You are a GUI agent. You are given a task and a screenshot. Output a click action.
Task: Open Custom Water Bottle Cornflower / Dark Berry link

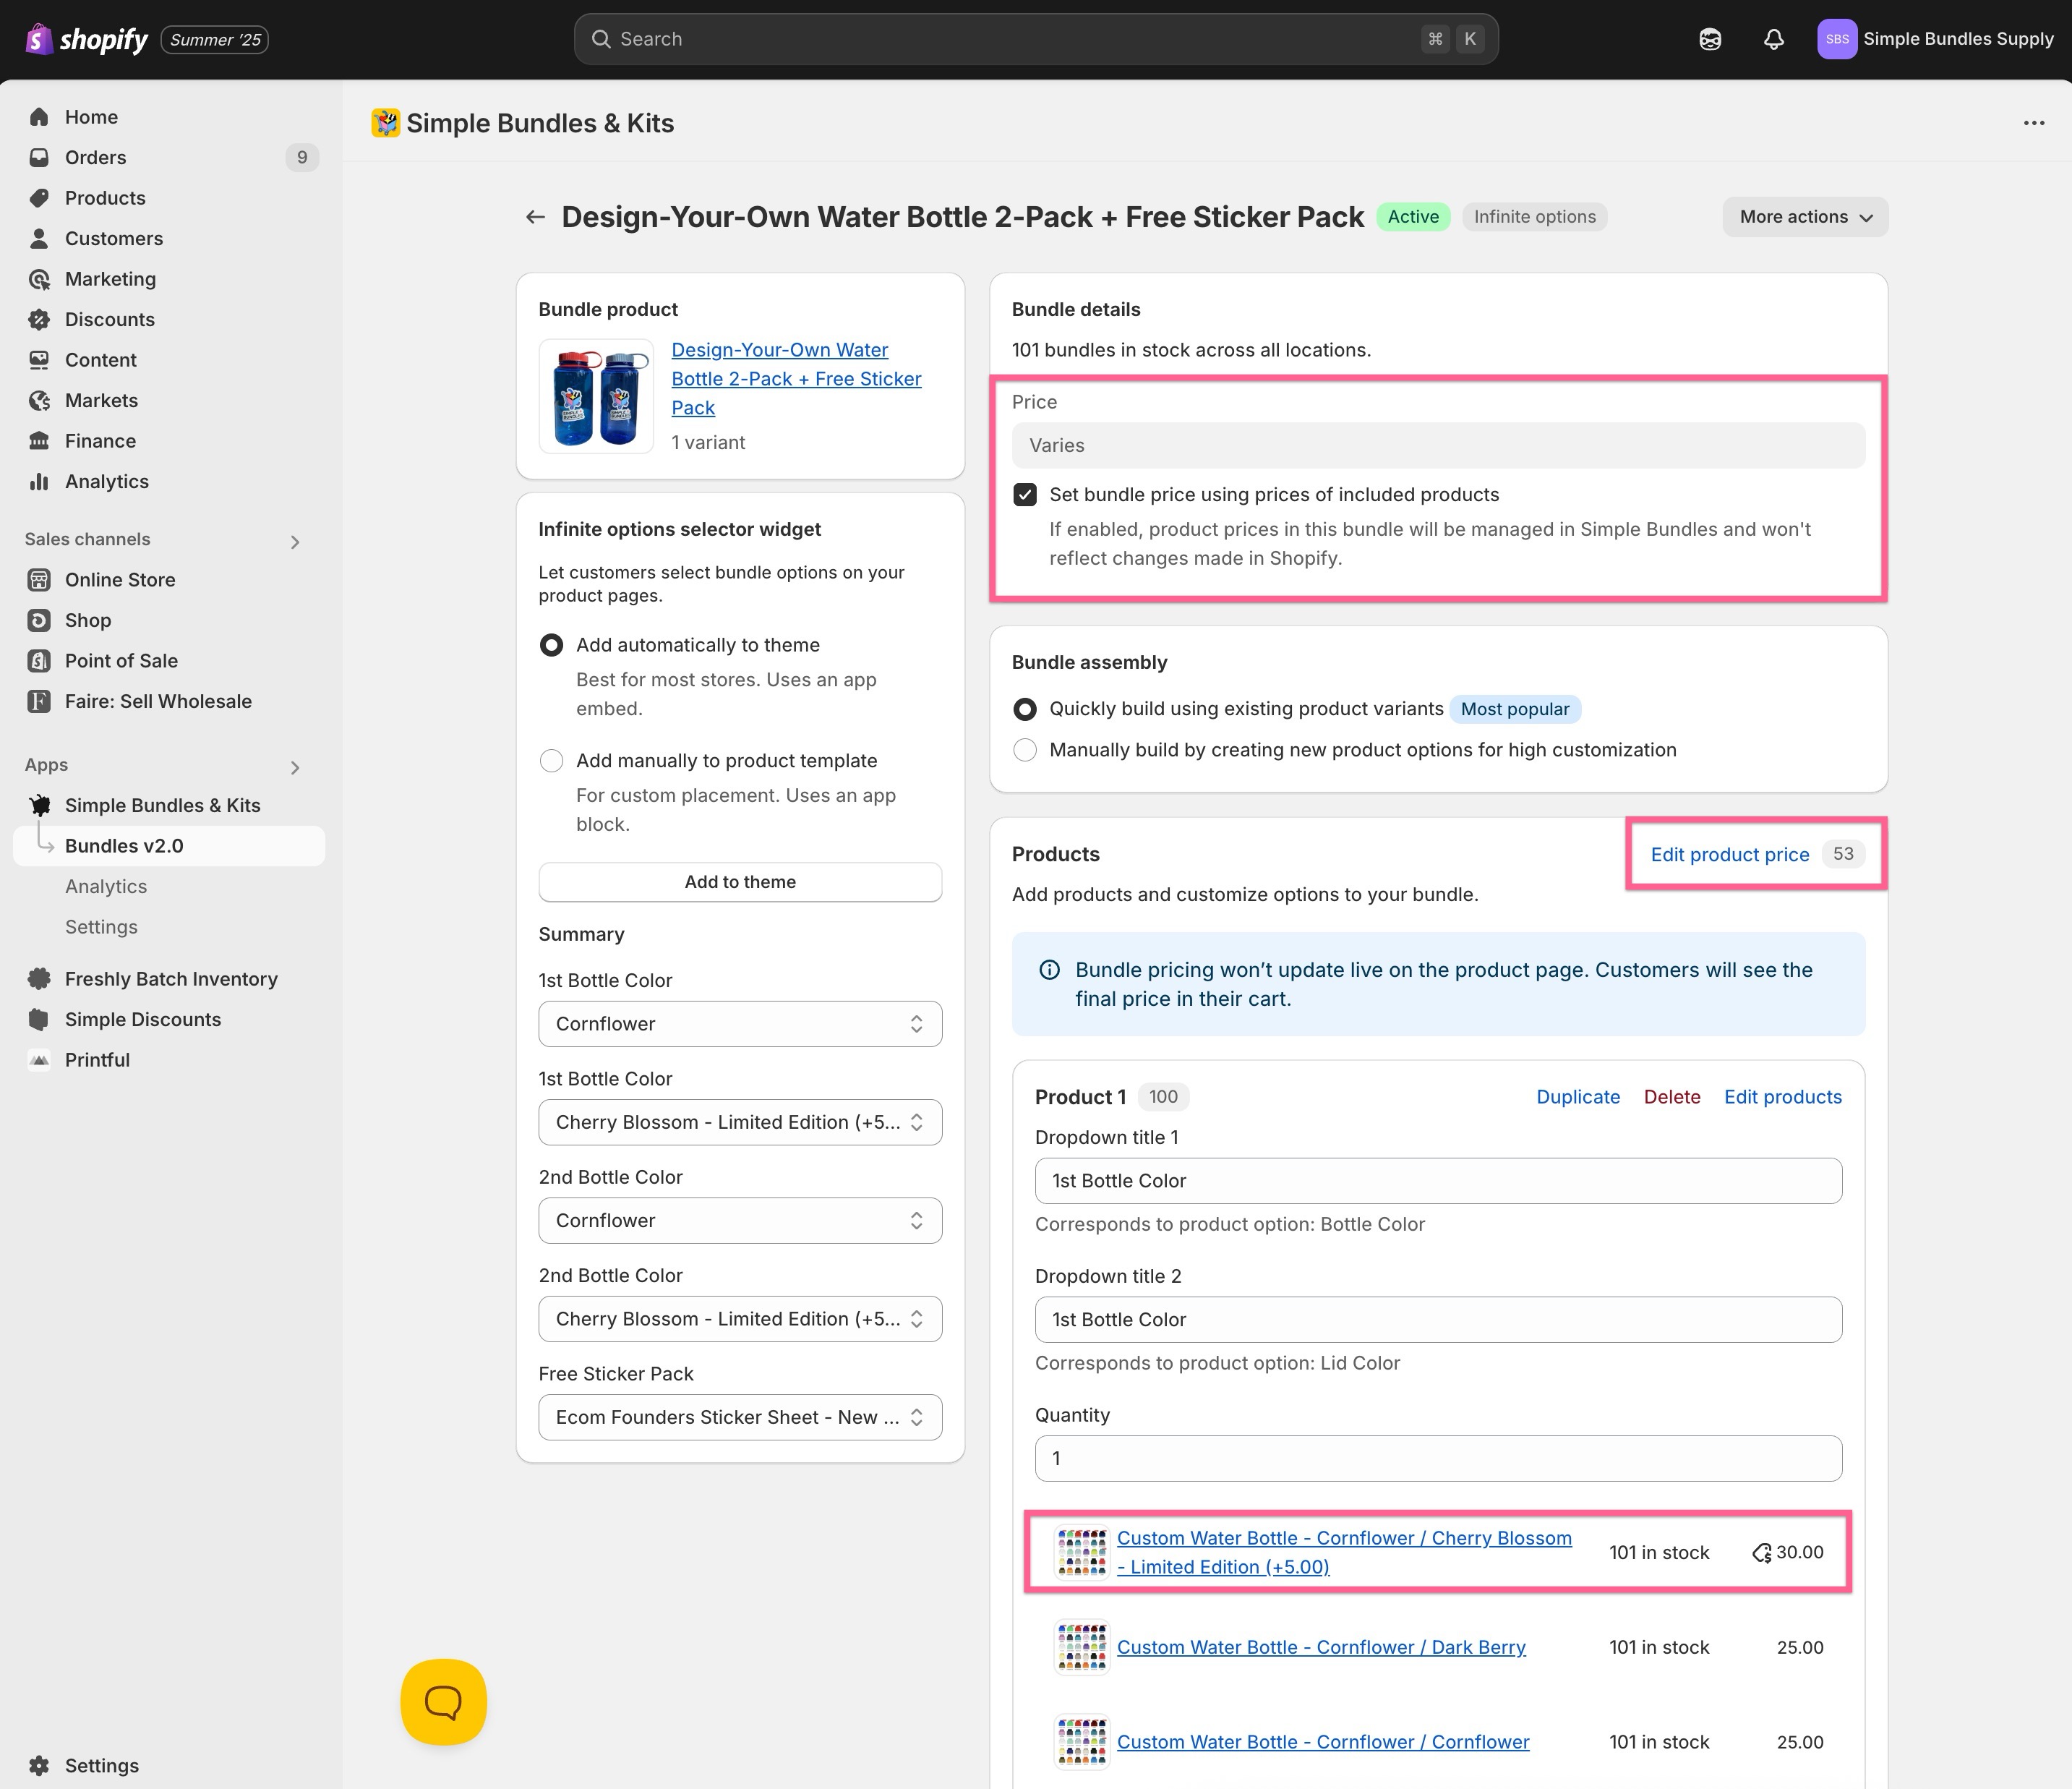point(1321,1647)
